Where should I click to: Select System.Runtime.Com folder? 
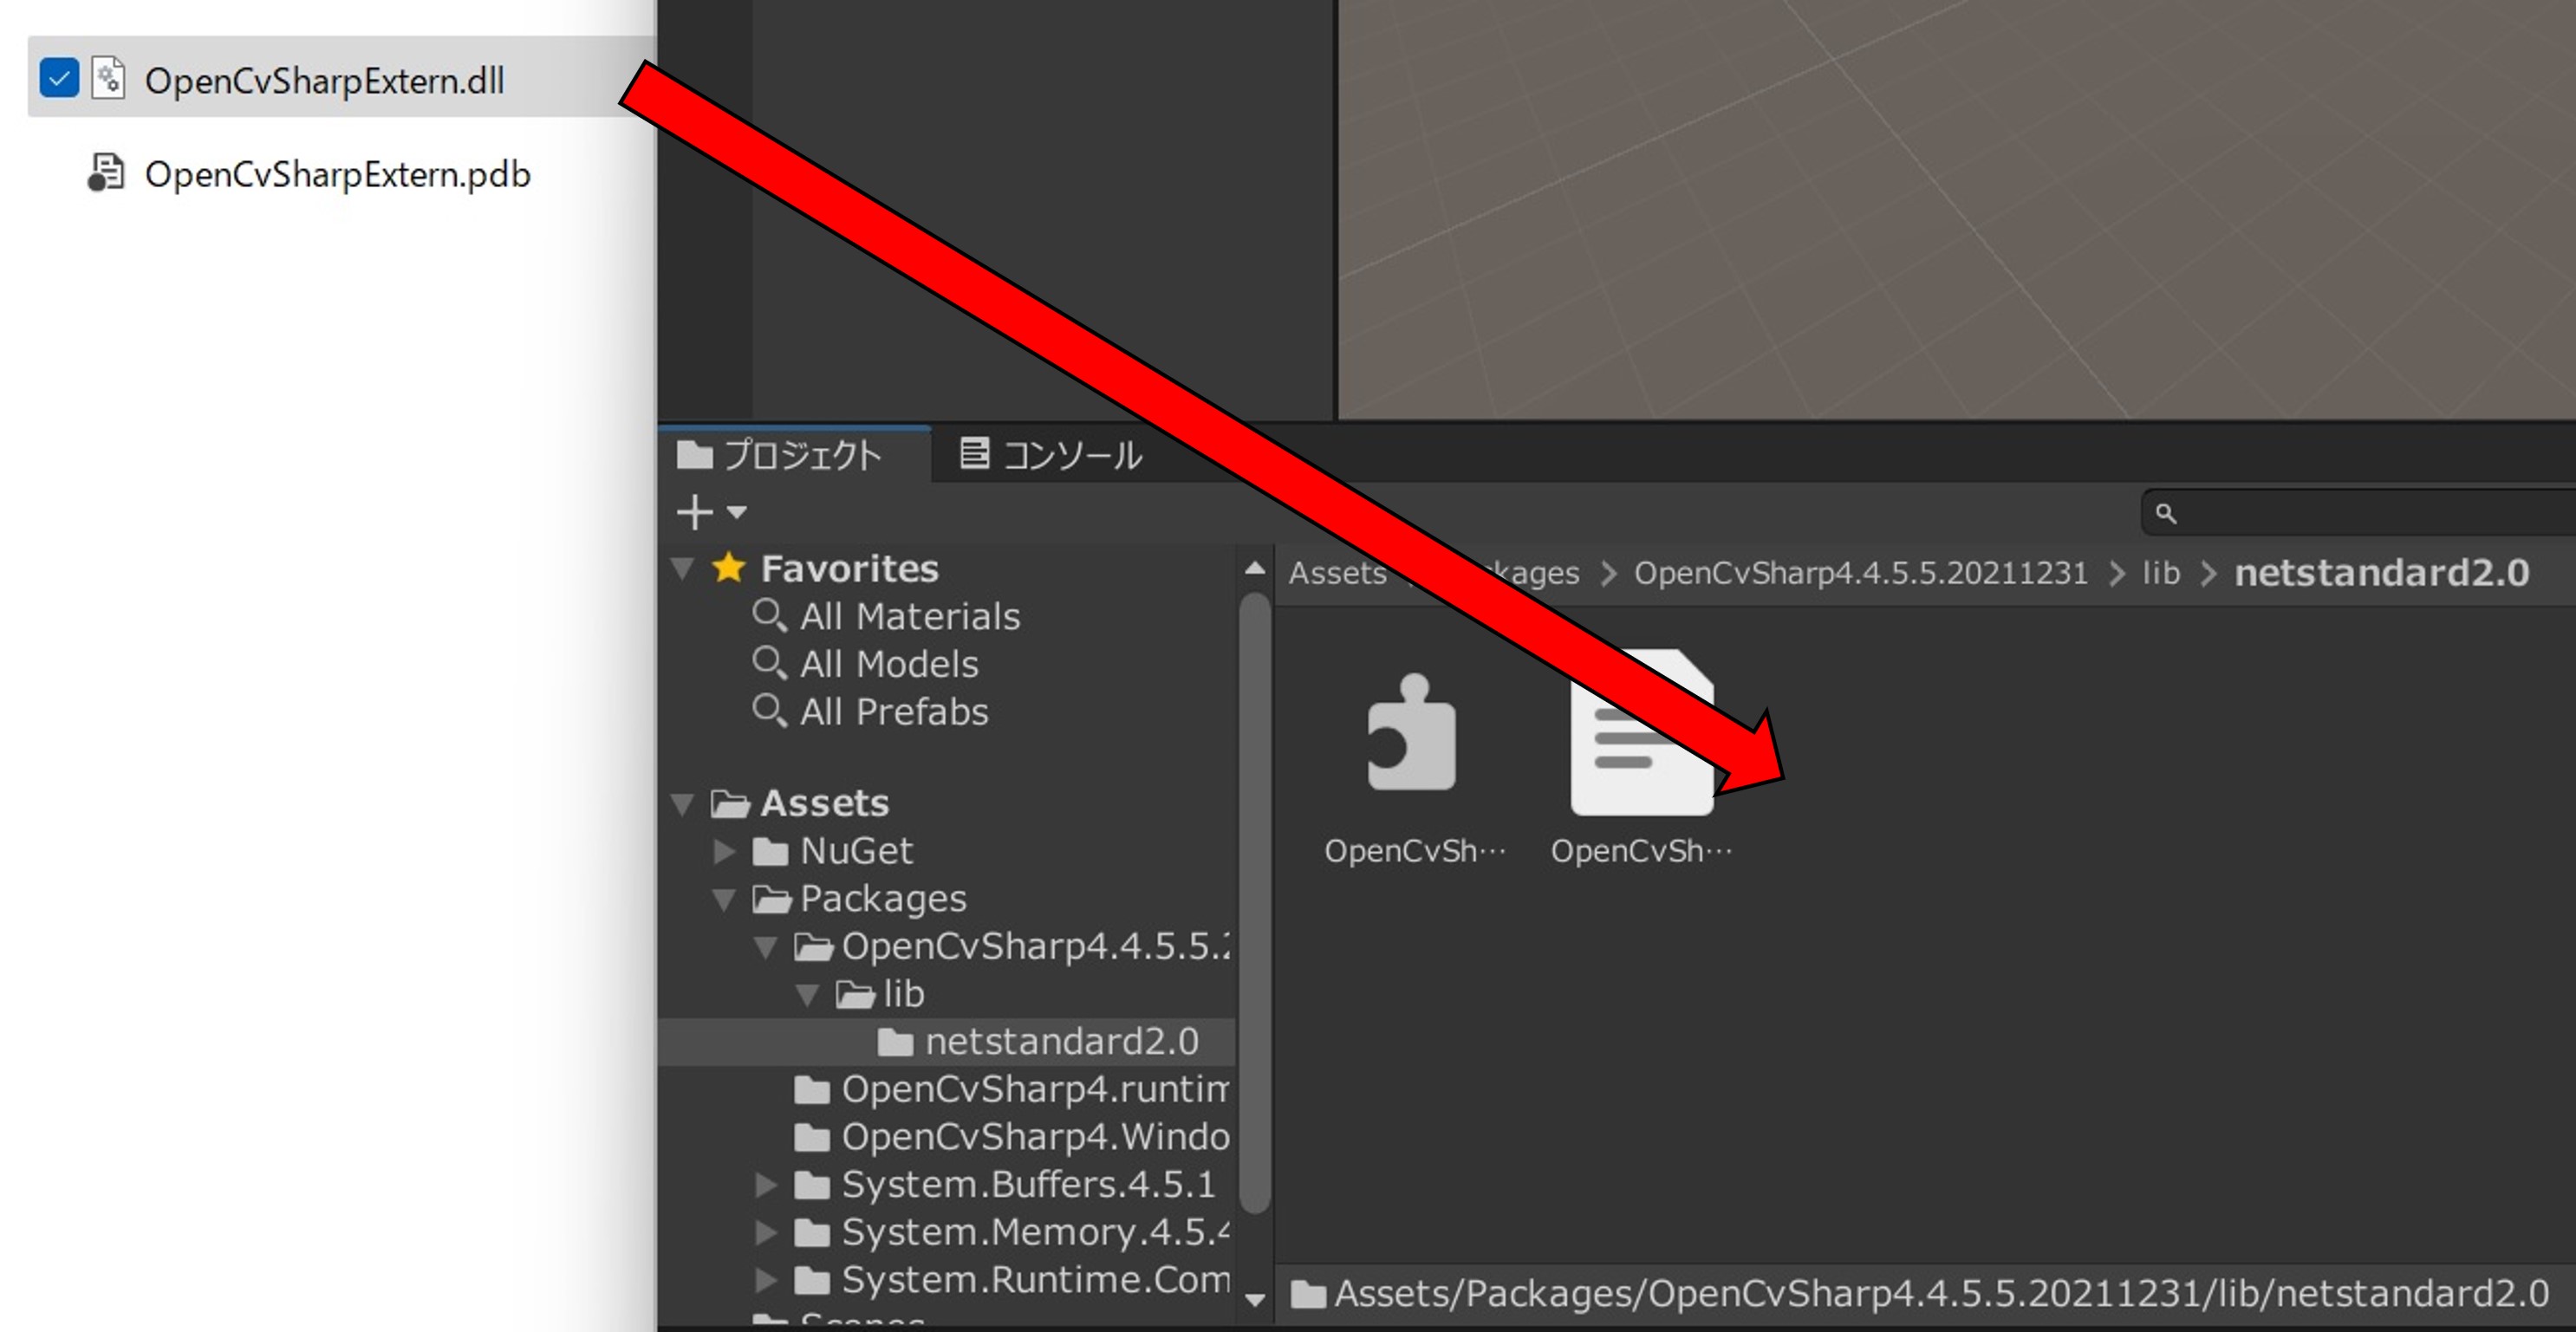[x=1035, y=1280]
